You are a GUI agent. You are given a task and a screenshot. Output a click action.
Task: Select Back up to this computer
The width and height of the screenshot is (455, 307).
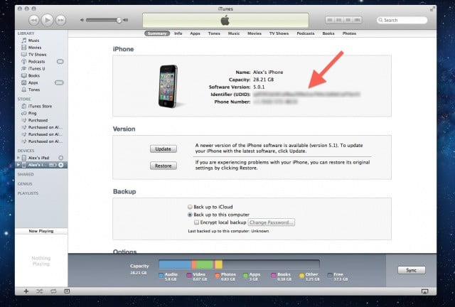coord(190,215)
